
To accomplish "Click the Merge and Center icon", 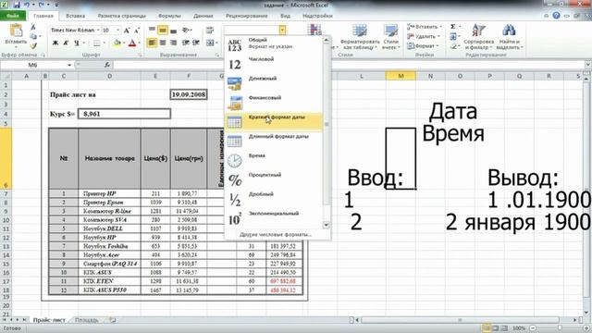I will (x=210, y=43).
